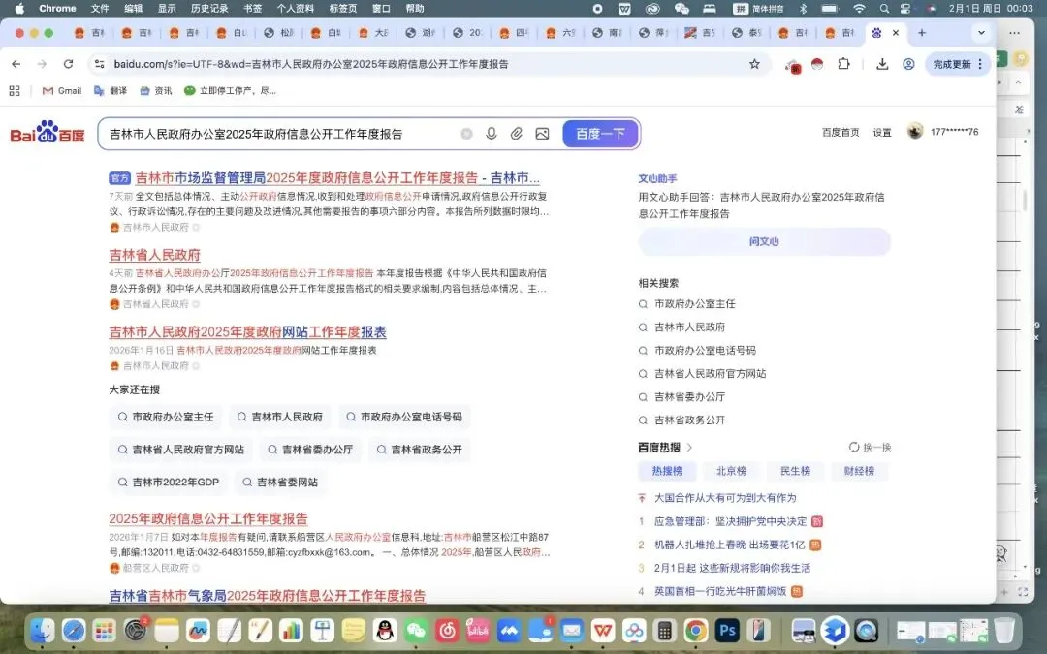Click WeChat icon in menu bar
This screenshot has width=1047, height=654.
(682, 8)
